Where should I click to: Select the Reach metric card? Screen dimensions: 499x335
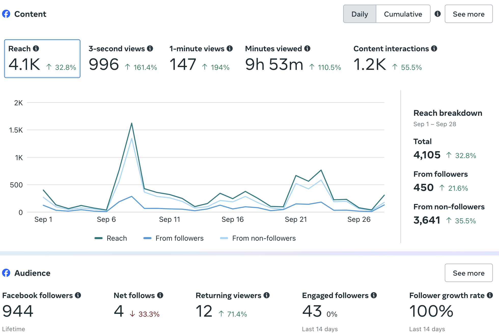[42, 59]
